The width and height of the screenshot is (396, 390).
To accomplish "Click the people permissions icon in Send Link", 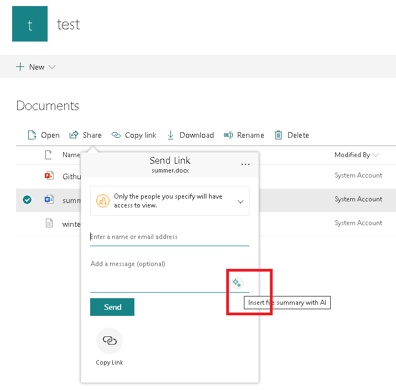I will [103, 201].
